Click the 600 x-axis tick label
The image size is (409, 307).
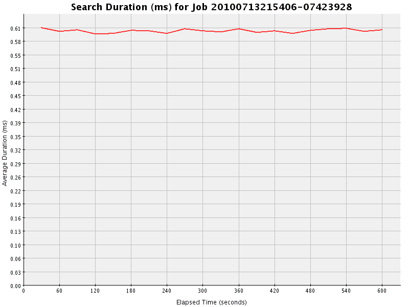(382, 291)
